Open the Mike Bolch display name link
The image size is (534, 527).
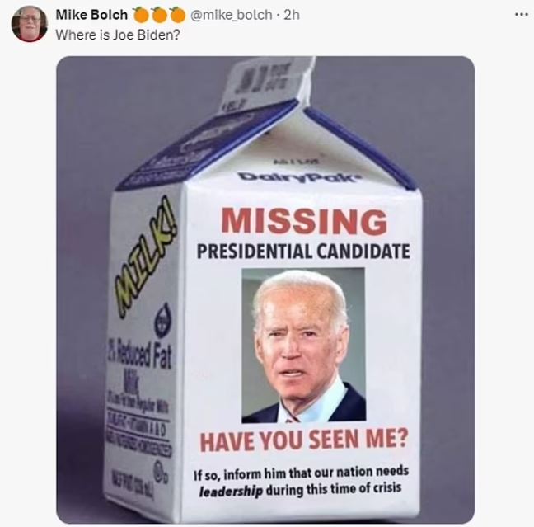coord(91,15)
